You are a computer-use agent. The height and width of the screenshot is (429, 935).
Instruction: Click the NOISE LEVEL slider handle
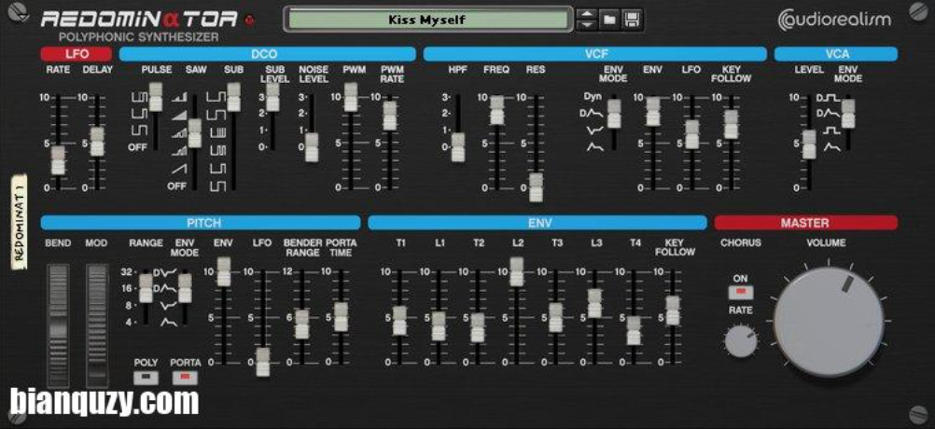tap(312, 147)
